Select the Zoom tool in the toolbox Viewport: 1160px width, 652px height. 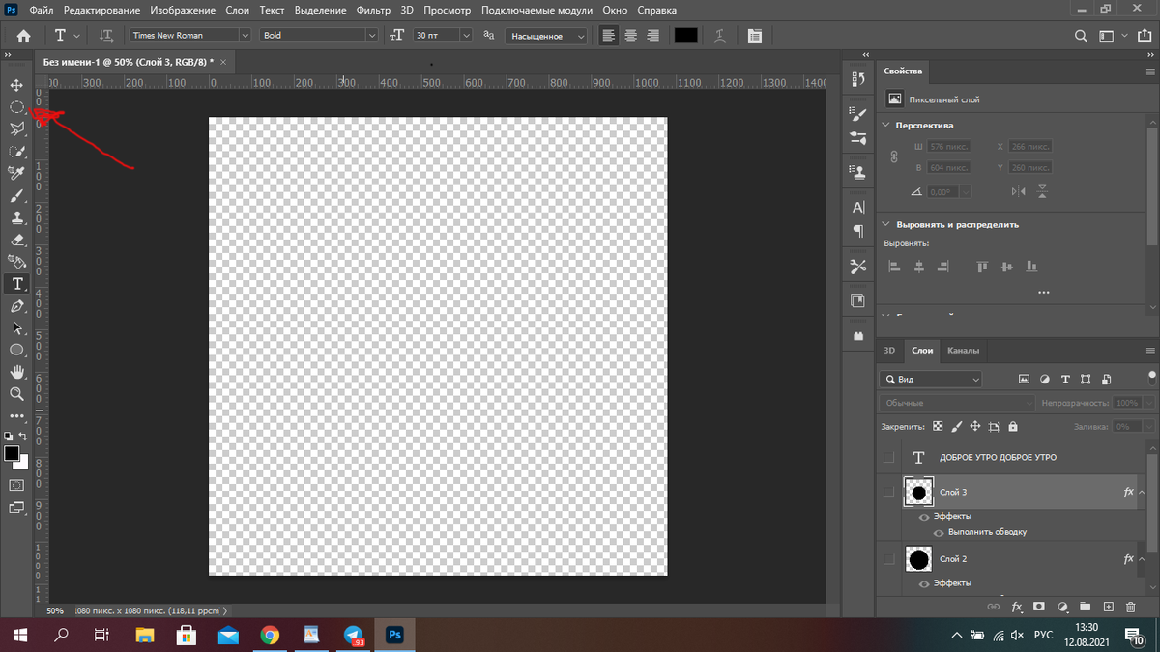tap(16, 394)
